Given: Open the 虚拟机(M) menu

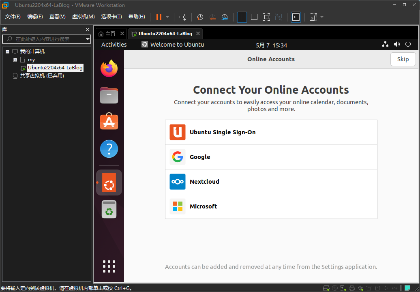Looking at the screenshot, I should pos(83,17).
